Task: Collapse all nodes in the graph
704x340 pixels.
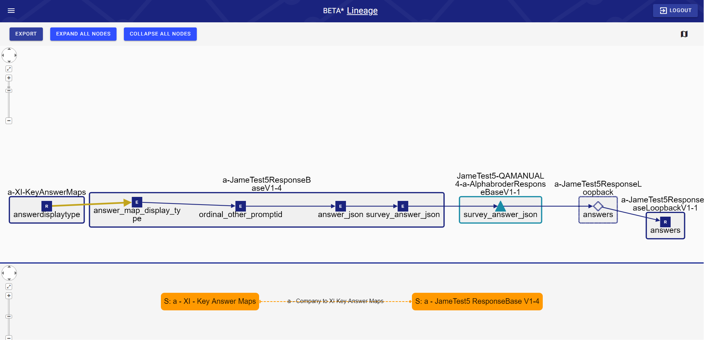Action: pos(160,34)
